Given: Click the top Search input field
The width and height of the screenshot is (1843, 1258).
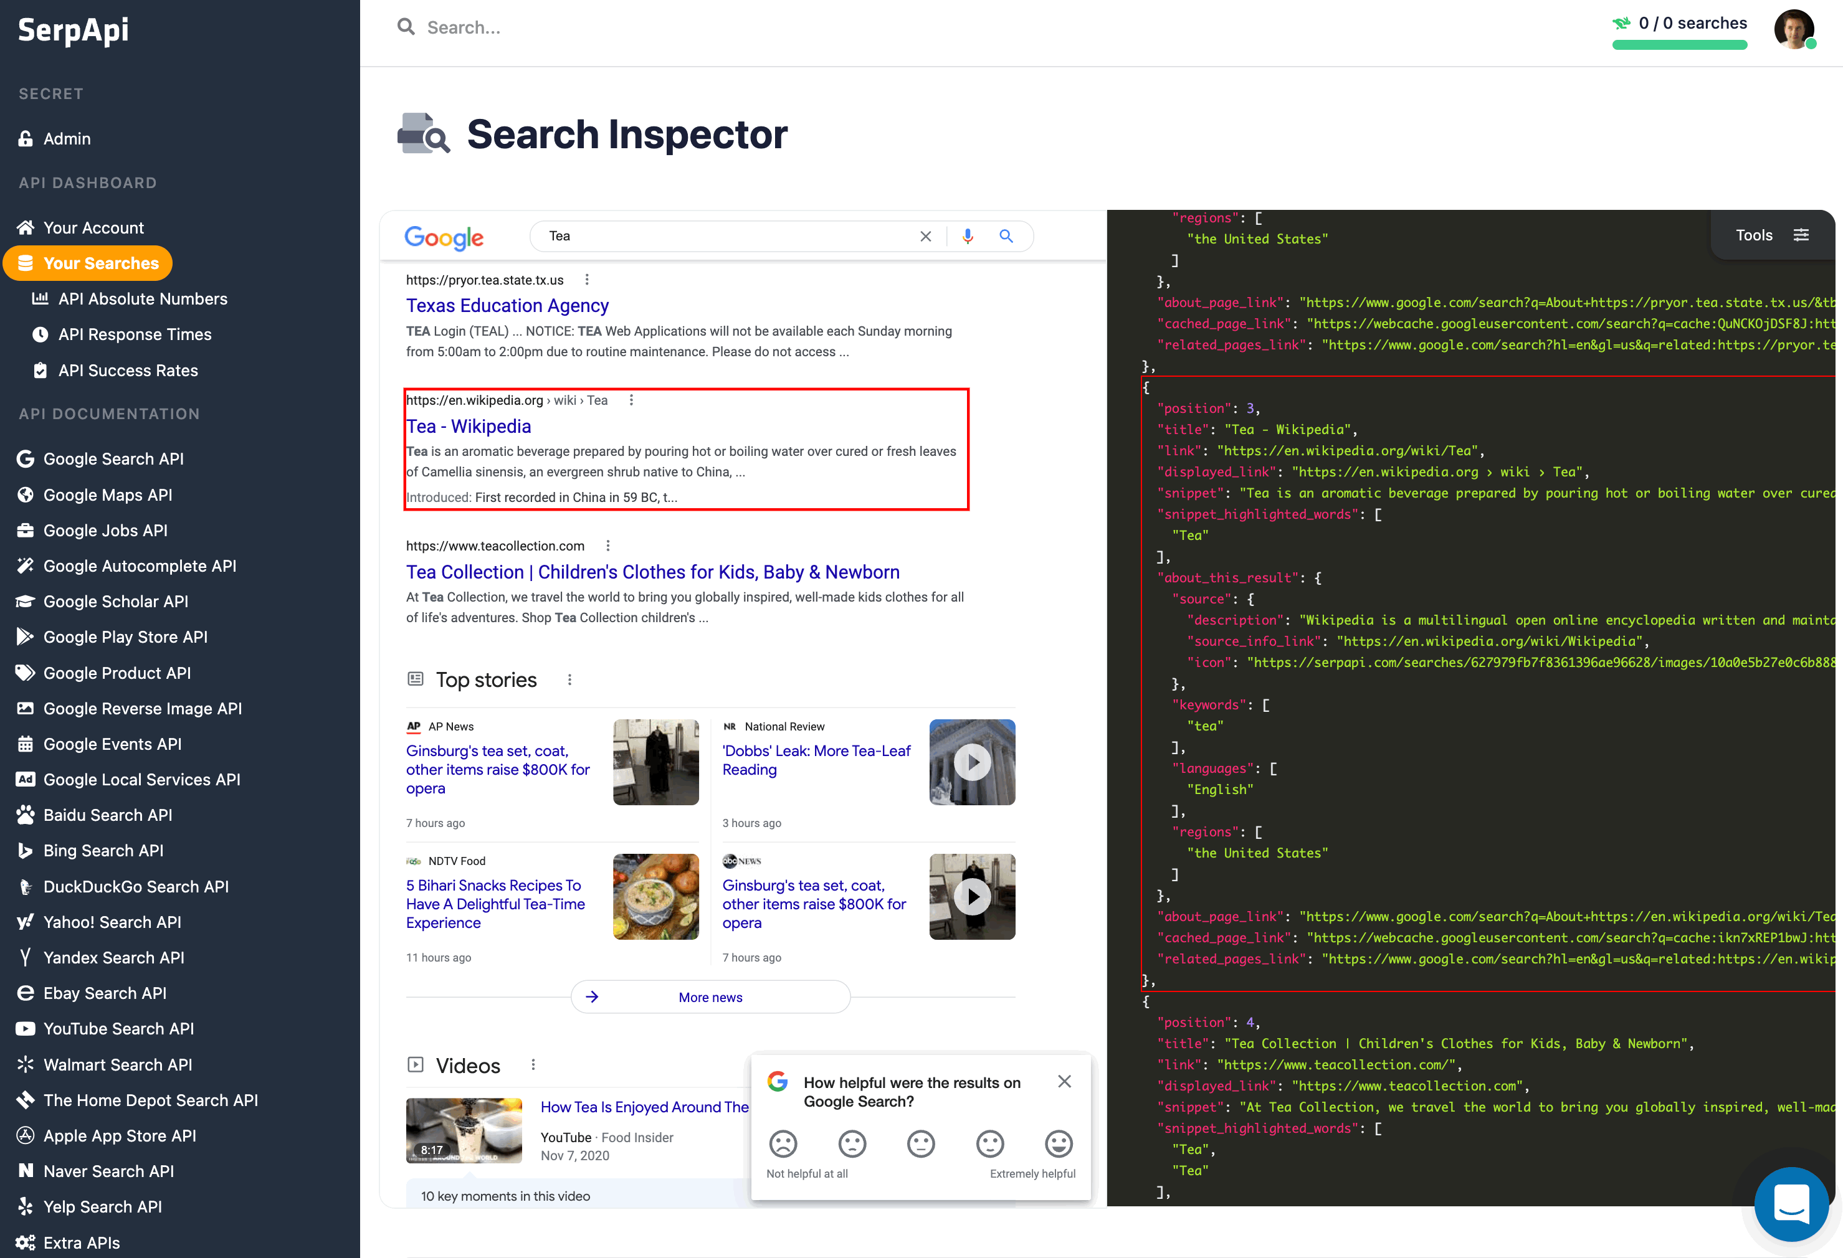Looking at the screenshot, I should point(555,27).
